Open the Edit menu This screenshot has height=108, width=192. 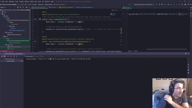[3, 1]
